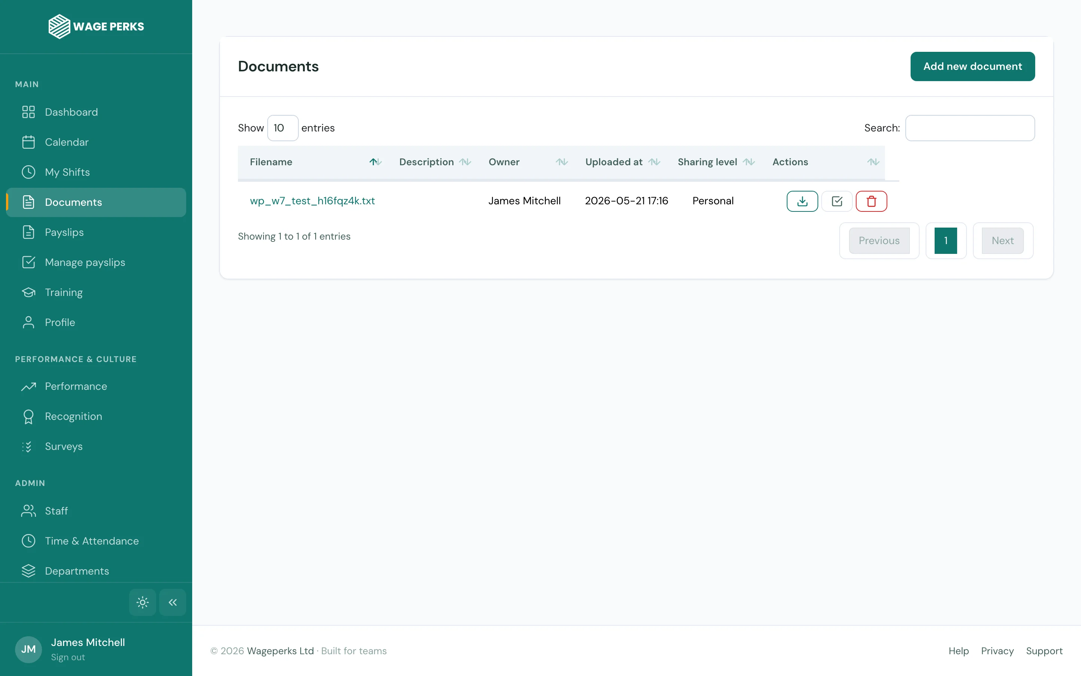Select the Surveys menu item

click(96, 446)
